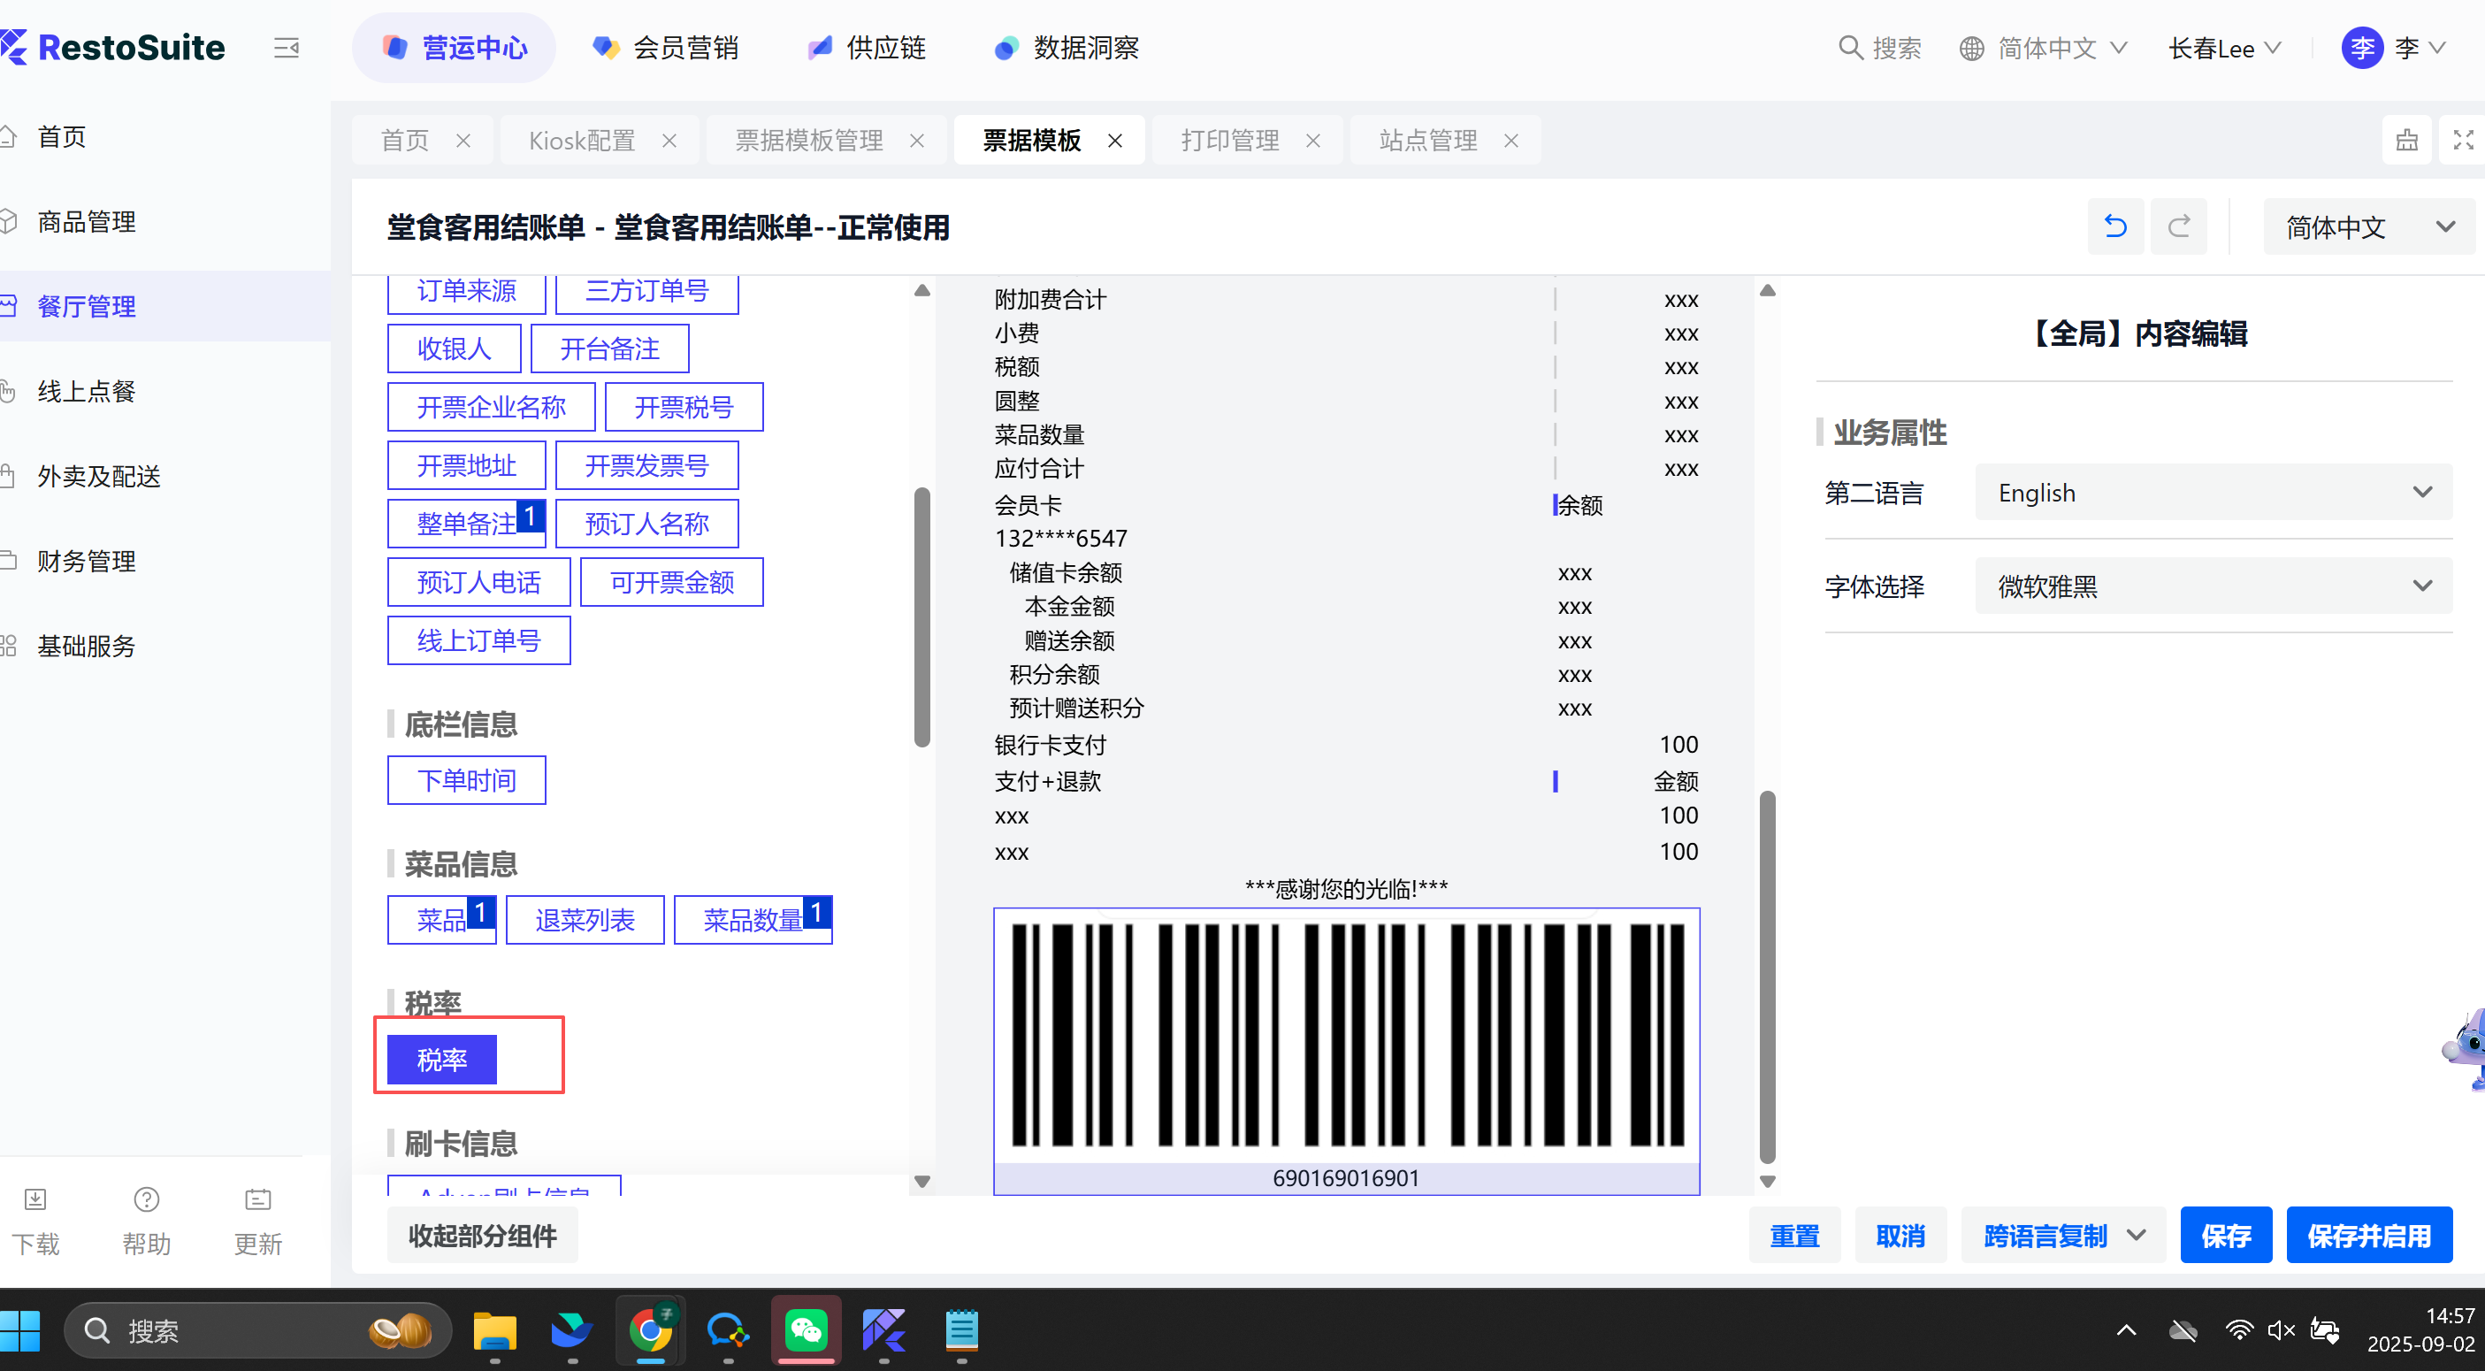Click the receipt preview scrollbar thumb
2485x1371 pixels.
(x=1767, y=975)
